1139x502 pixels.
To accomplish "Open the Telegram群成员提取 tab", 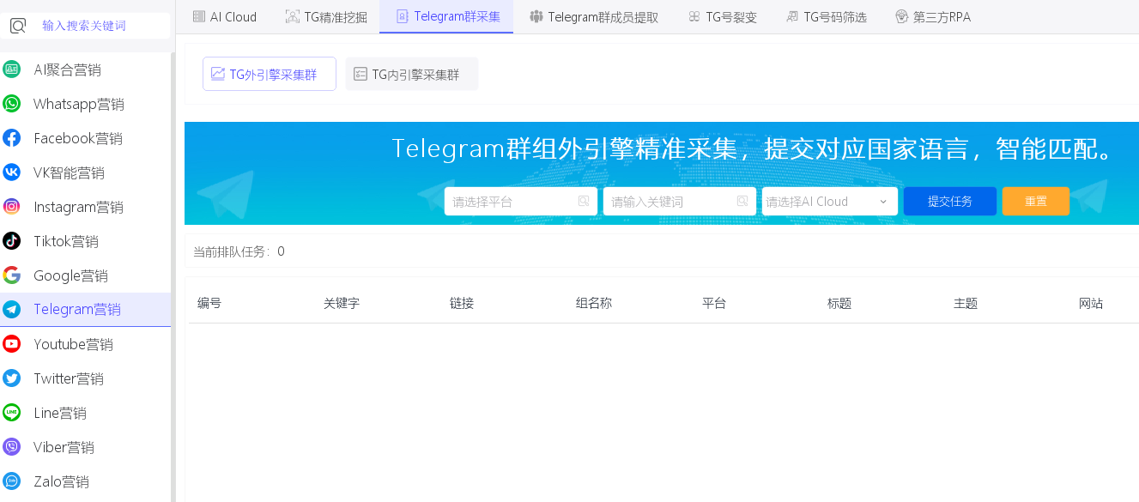I will 594,16.
